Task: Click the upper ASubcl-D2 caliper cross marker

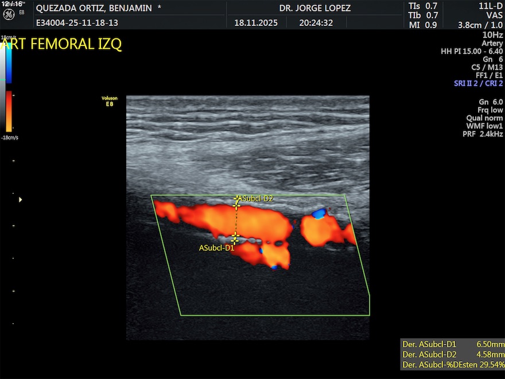Action: point(236,203)
